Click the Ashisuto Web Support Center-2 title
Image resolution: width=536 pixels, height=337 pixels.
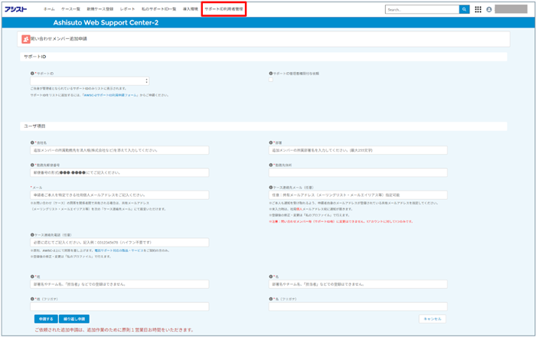106,22
